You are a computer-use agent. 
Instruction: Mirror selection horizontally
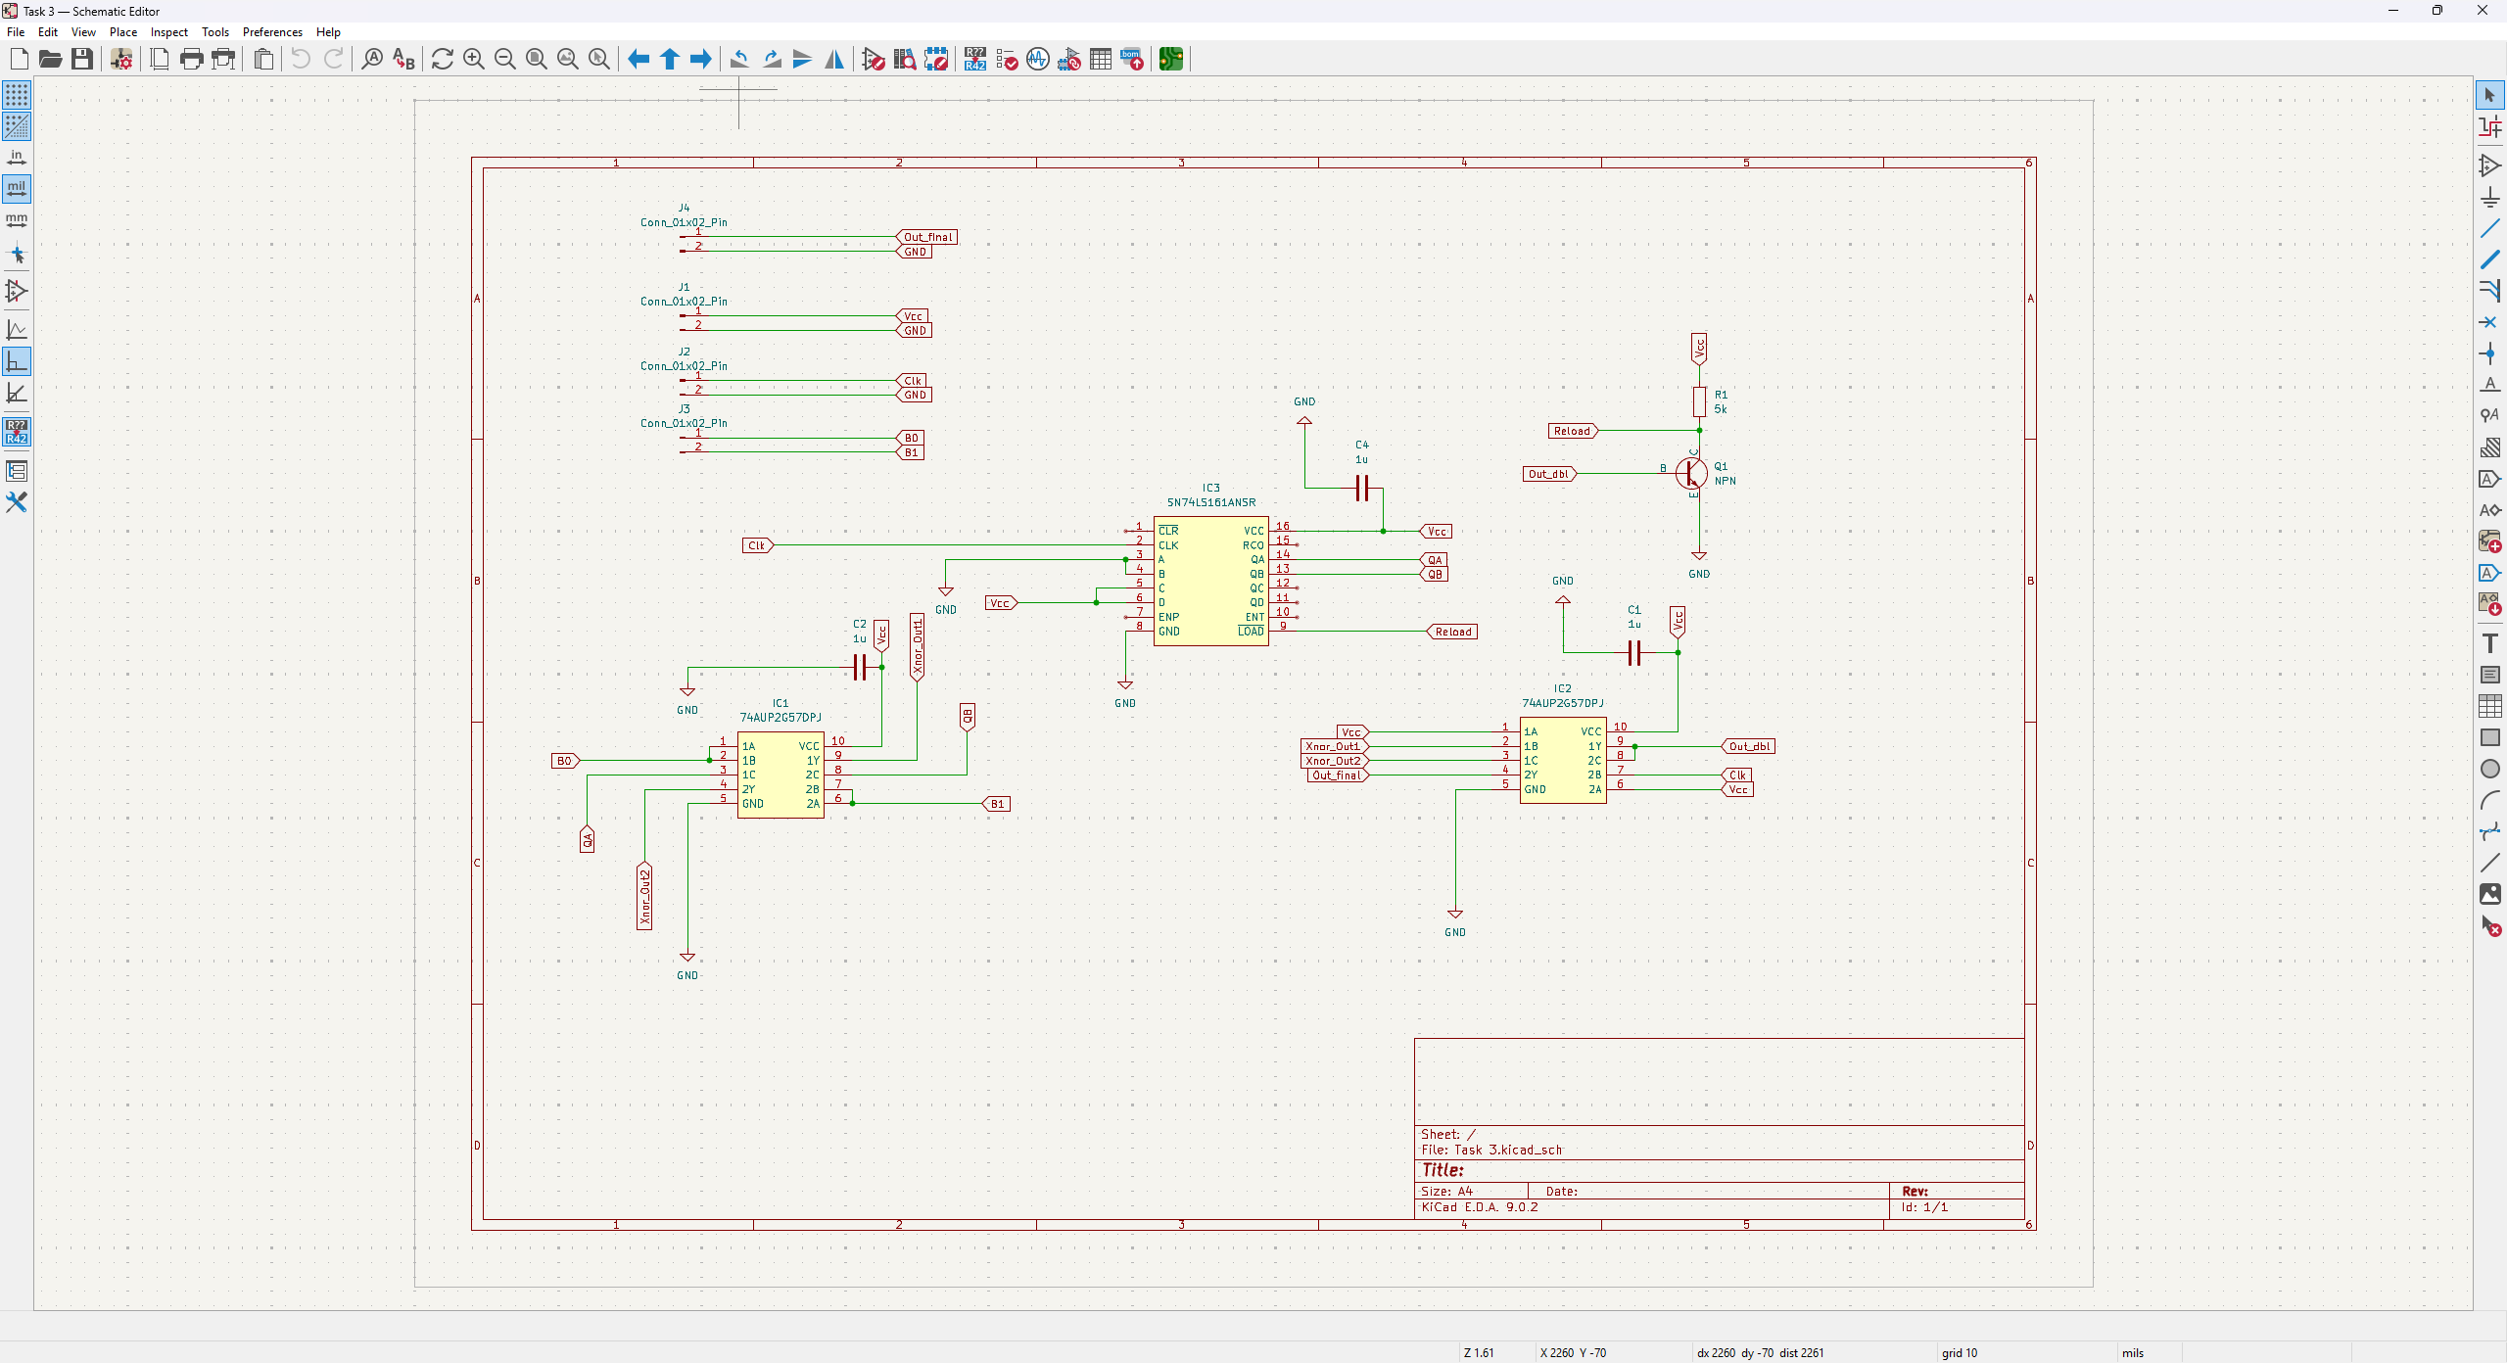coord(834,60)
